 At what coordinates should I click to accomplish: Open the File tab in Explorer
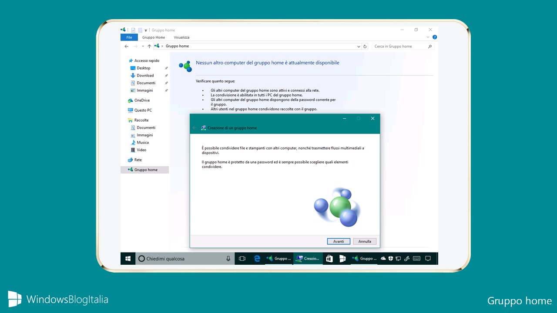point(129,37)
